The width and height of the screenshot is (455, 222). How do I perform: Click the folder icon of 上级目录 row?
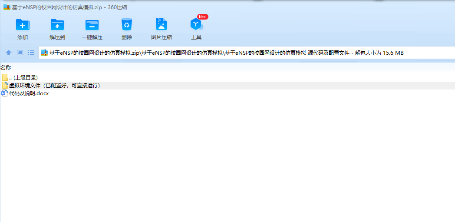tap(5, 77)
